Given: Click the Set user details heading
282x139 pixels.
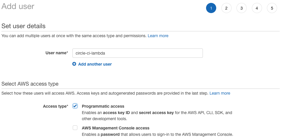Looking at the screenshot, I should [x=23, y=26].
